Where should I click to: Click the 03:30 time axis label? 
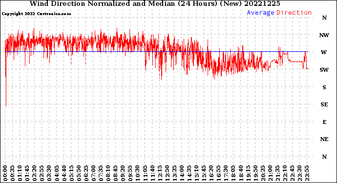[x=49, y=174]
